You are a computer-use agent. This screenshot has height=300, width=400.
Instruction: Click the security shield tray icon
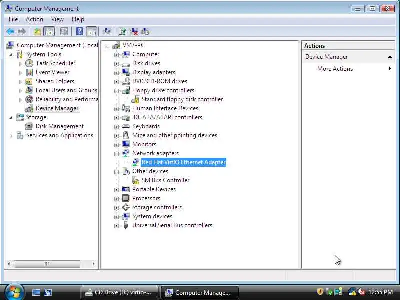pos(320,292)
